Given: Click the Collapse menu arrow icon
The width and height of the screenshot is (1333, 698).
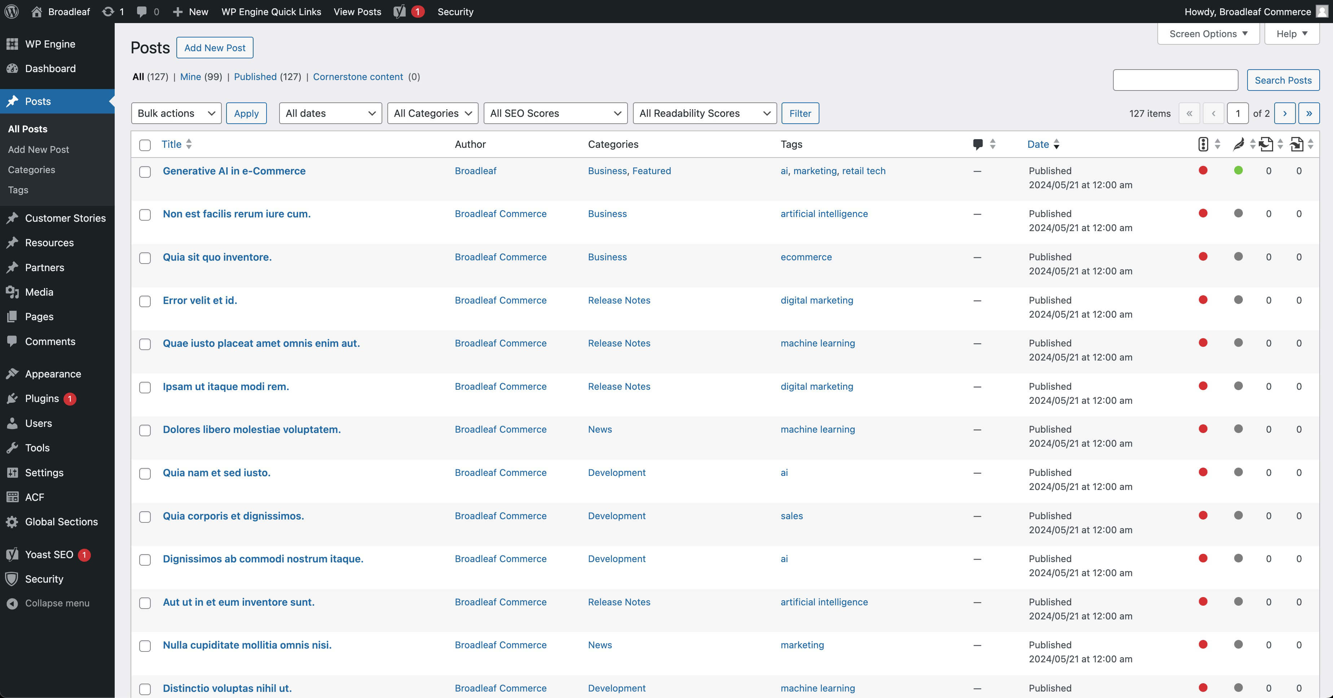Looking at the screenshot, I should tap(12, 603).
